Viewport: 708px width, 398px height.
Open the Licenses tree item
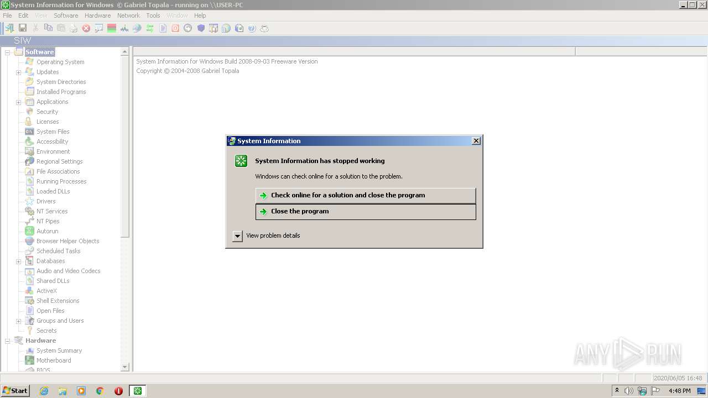pos(48,122)
